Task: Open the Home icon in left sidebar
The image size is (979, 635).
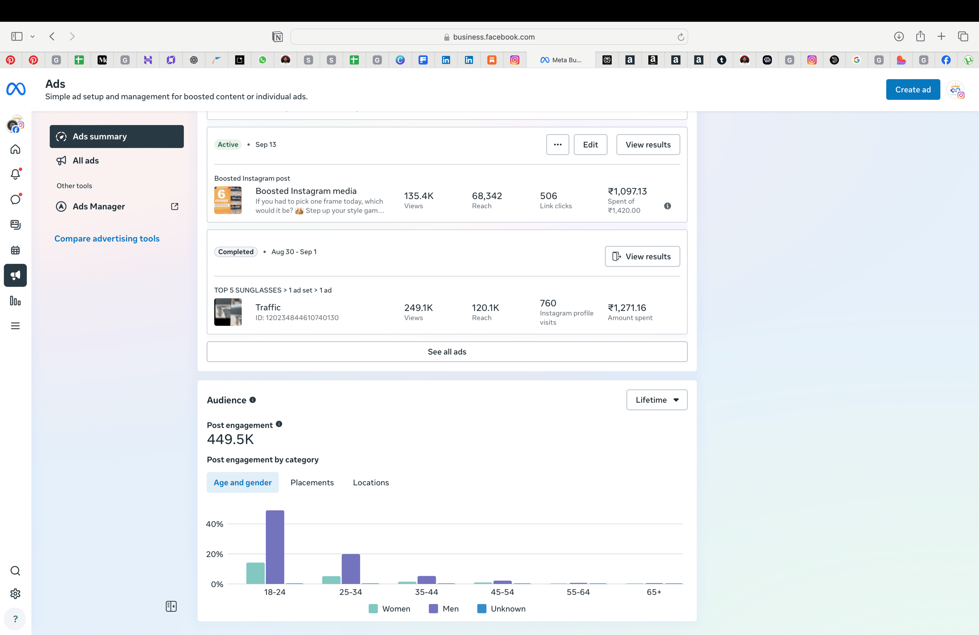Action: coord(15,149)
